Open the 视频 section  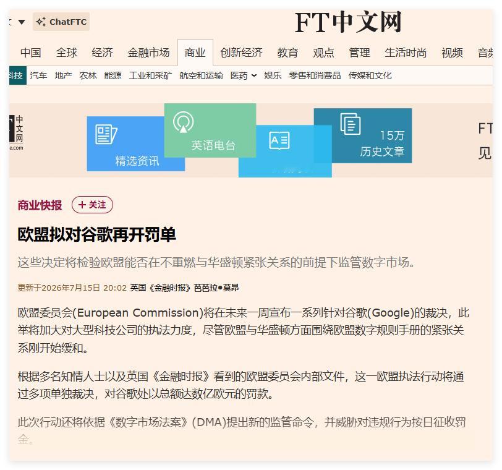coord(452,53)
